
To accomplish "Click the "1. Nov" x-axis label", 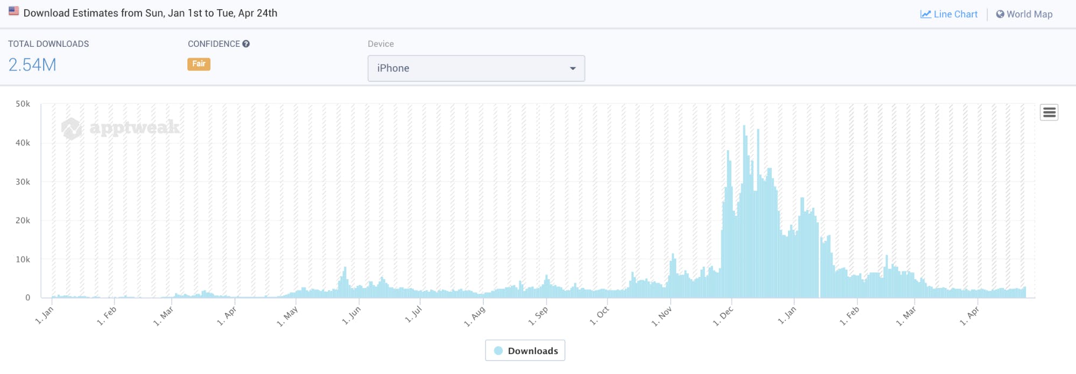I will (662, 316).
